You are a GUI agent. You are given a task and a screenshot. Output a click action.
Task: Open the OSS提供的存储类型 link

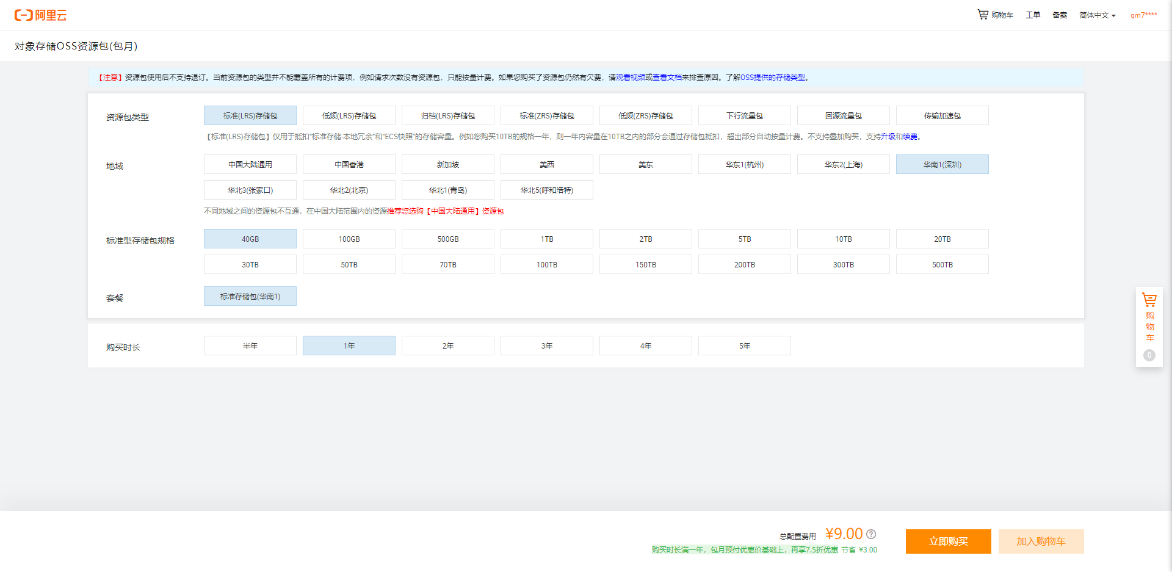[773, 78]
